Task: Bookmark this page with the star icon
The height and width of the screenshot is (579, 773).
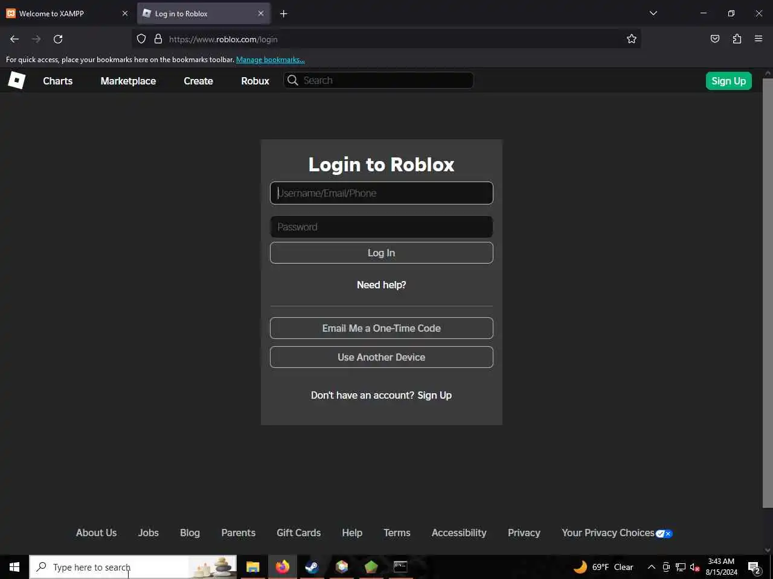Action: (632, 39)
